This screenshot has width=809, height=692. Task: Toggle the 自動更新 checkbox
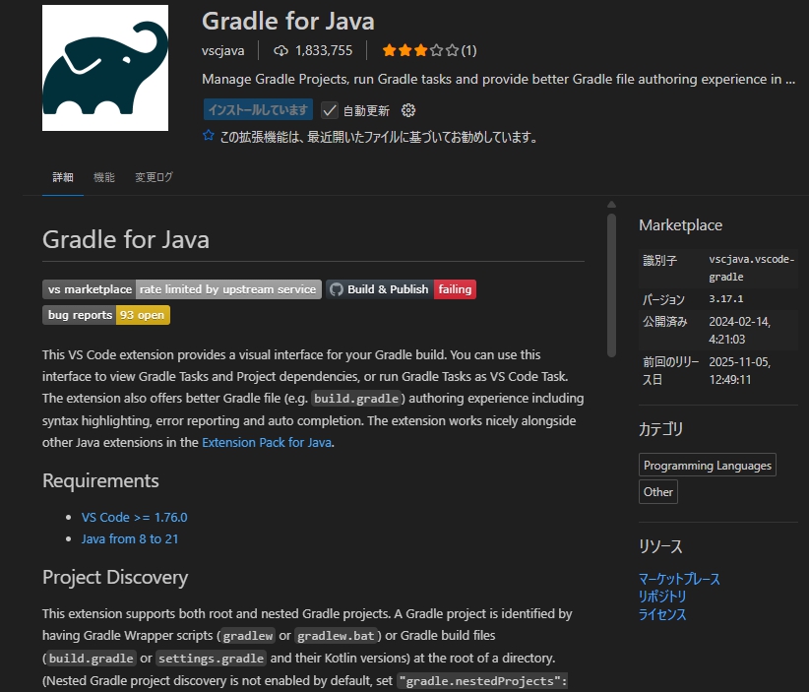point(329,110)
